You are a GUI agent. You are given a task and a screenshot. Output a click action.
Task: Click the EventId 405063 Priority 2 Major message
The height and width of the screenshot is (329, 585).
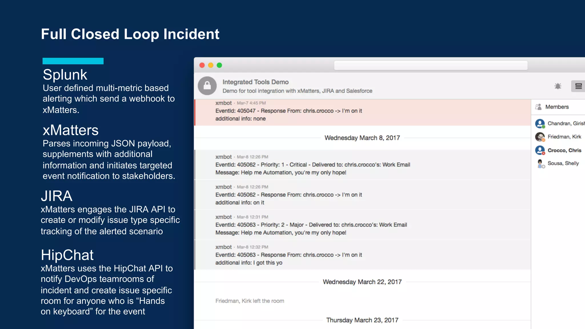362,225
